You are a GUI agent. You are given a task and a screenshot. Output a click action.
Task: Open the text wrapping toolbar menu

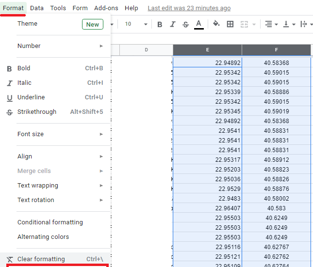click(x=306, y=24)
